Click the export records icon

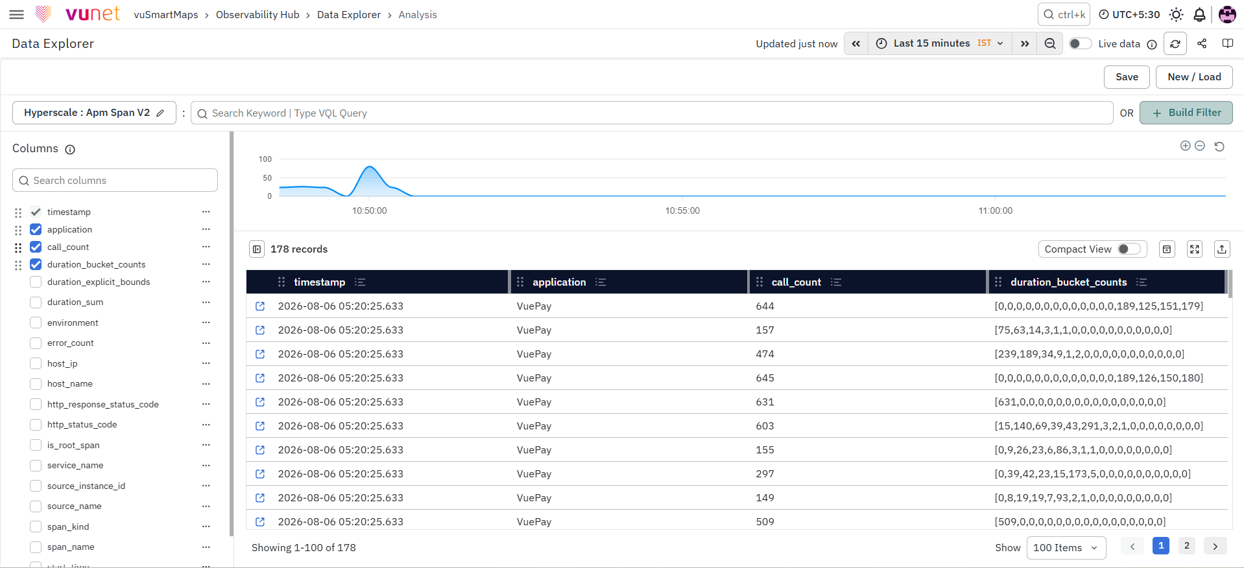point(1222,249)
